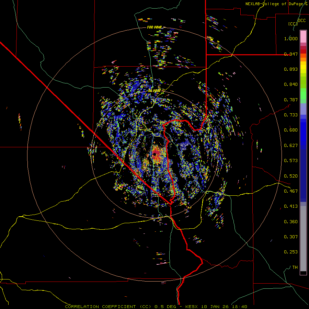Image resolution: width=309 pixels, height=309 pixels.
Task: Click the 0.787 scale value
Action: point(291,100)
